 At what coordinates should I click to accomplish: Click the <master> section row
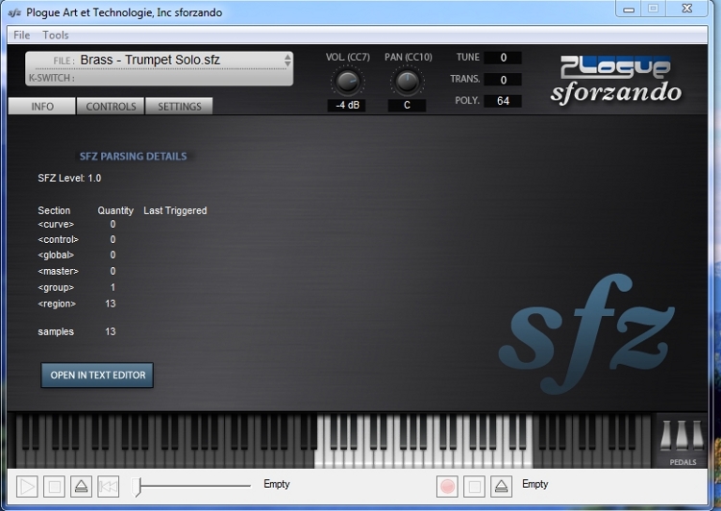(x=77, y=271)
